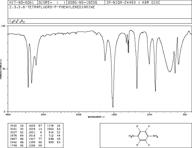192x148 pixels.
Task: Select peak value 2976 in the table
Action: (13, 135)
